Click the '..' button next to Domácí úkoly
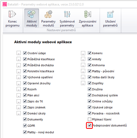Image resolution: width=137 pixels, height=138 pixels. coord(19,113)
